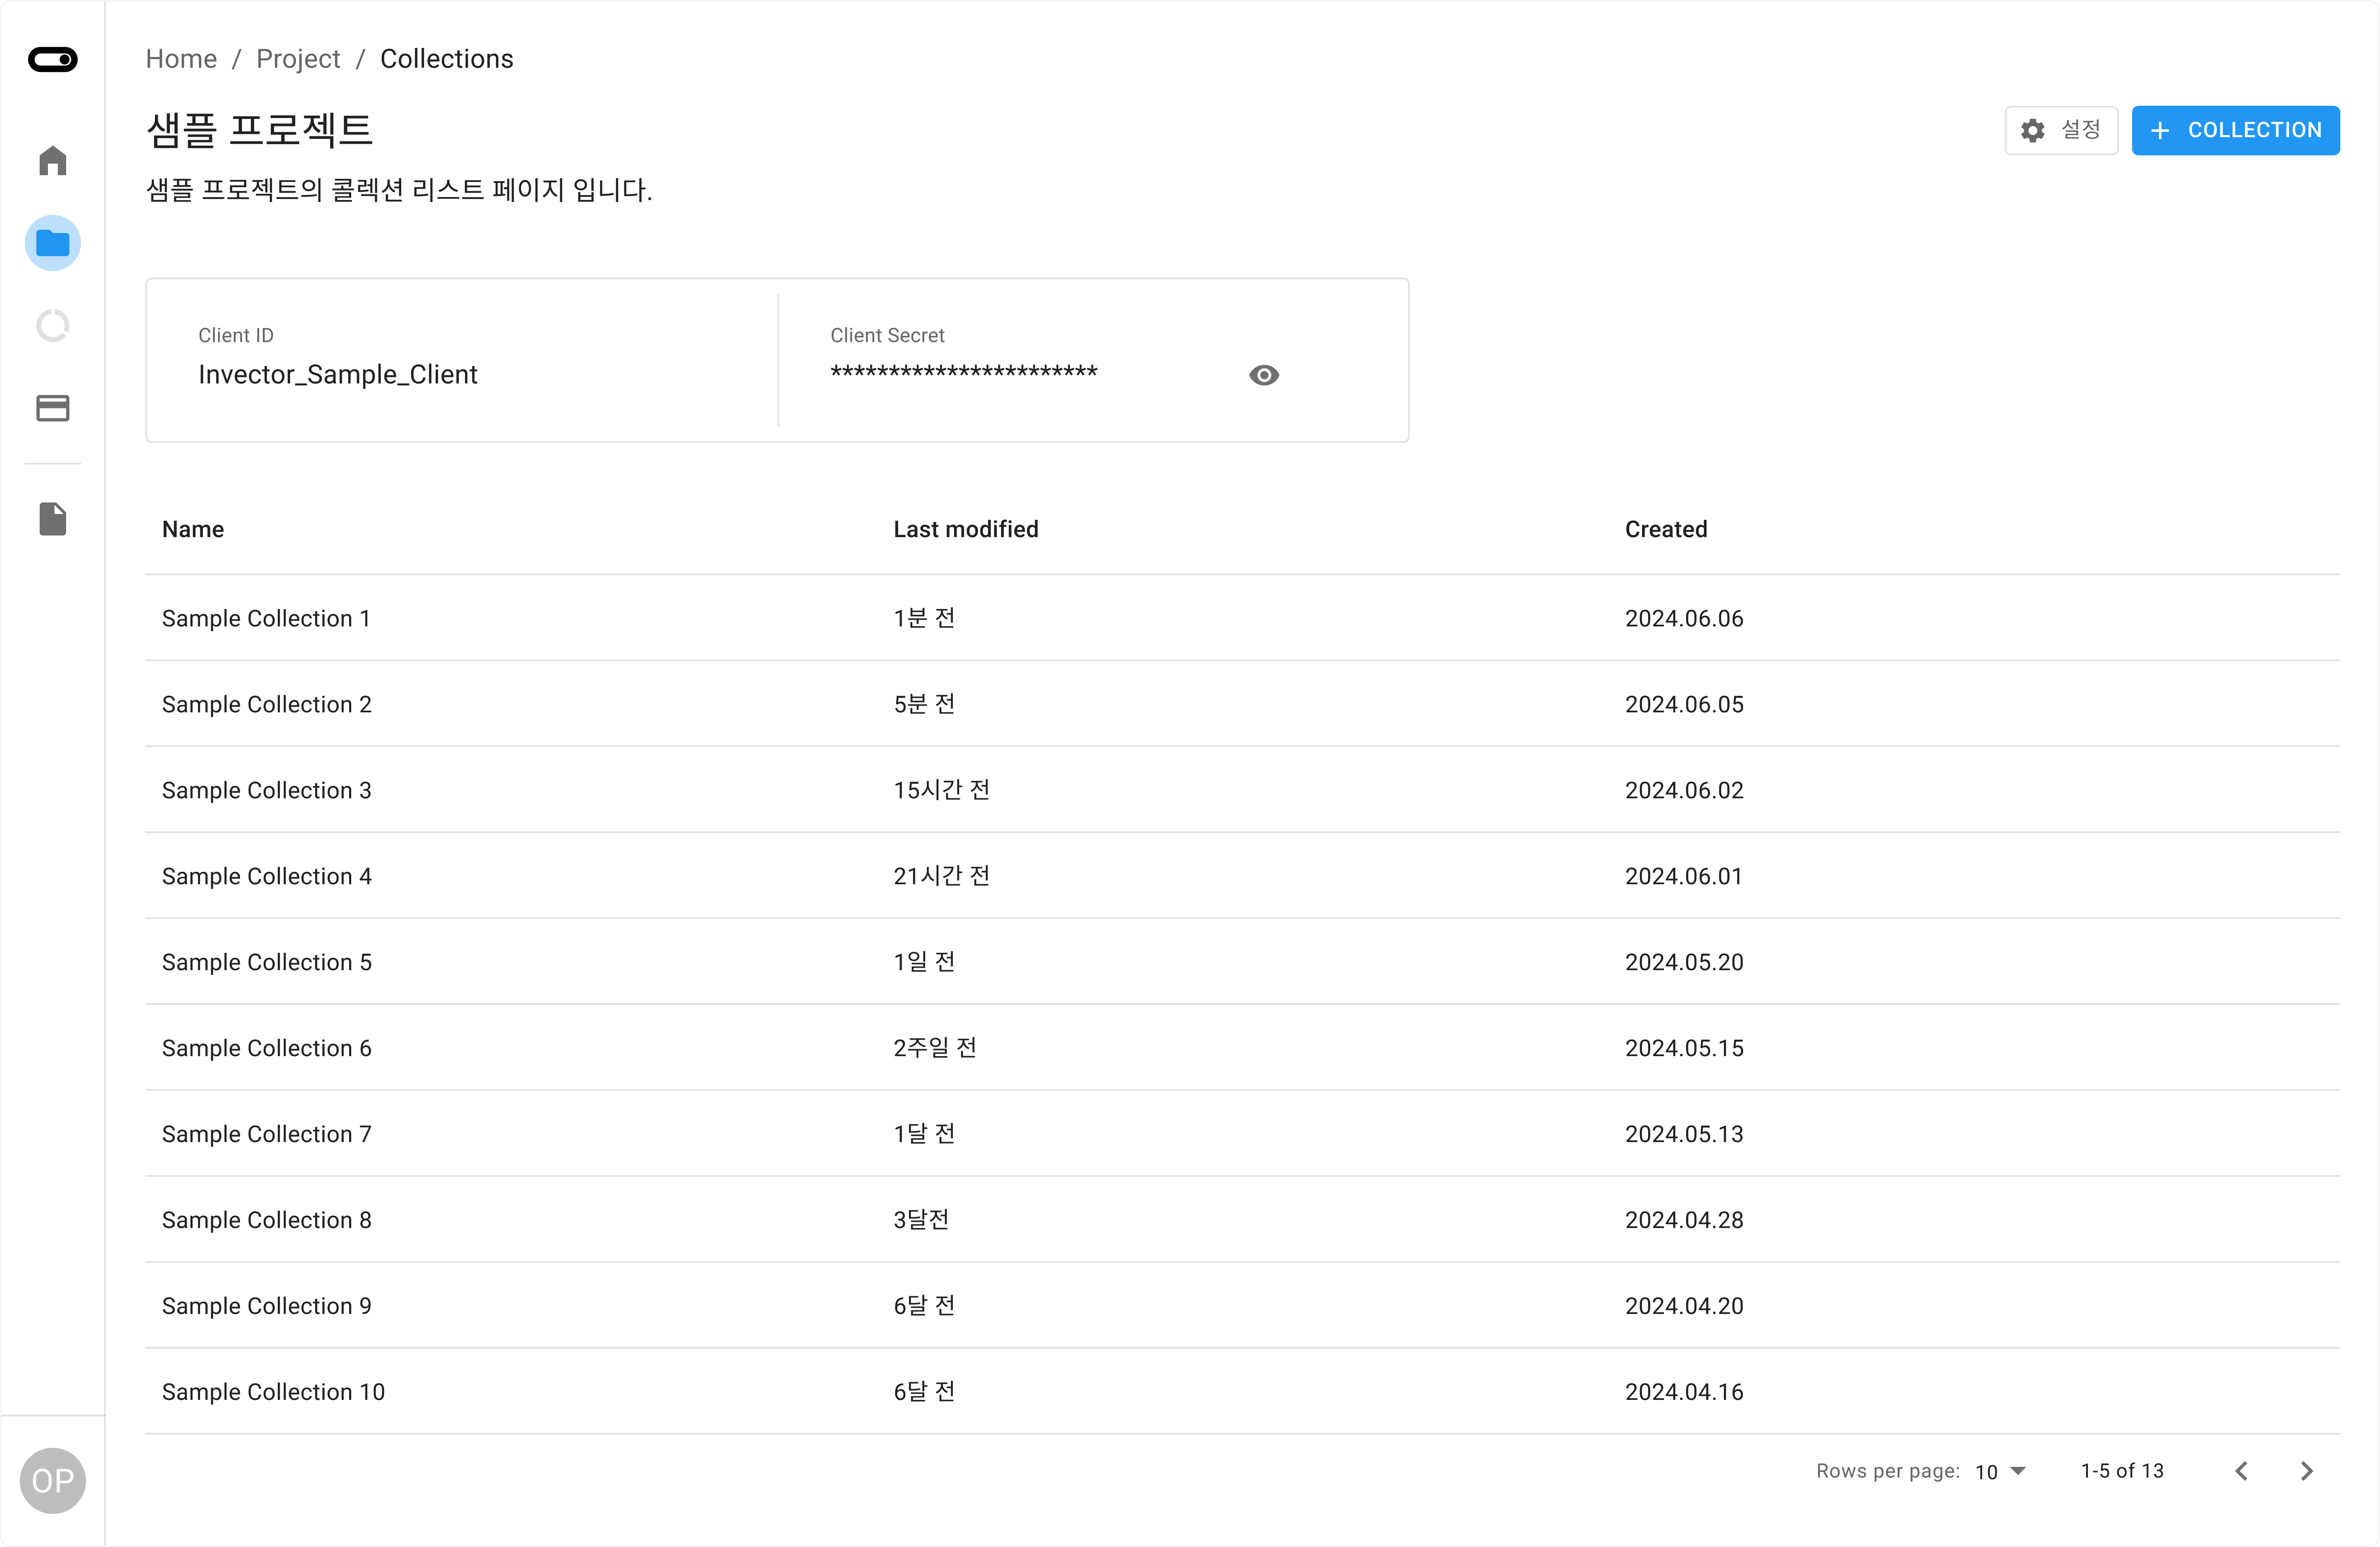This screenshot has width=2380, height=1547.
Task: Open Sample Collection 10
Action: click(273, 1392)
